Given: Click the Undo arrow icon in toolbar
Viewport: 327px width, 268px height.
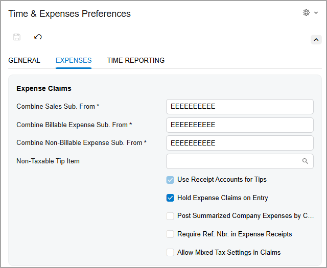Looking at the screenshot, I should pyautogui.click(x=38, y=37).
